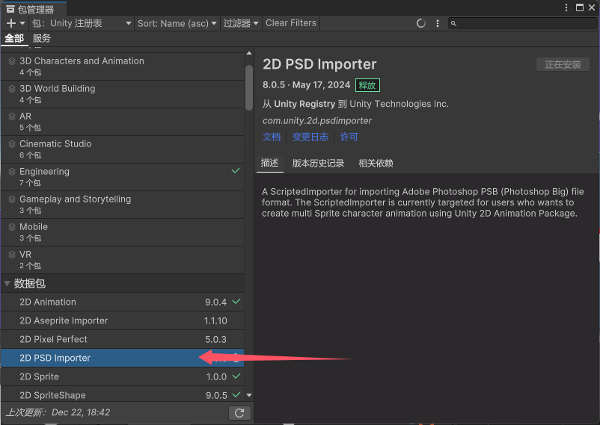Click the 3D Characters and Animation stack icon
This screenshot has height=425, width=600.
coord(12,61)
